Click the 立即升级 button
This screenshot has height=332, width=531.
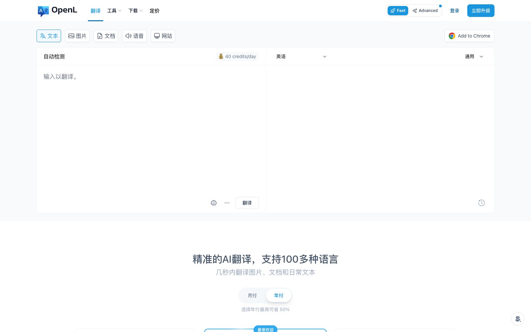[x=481, y=11]
